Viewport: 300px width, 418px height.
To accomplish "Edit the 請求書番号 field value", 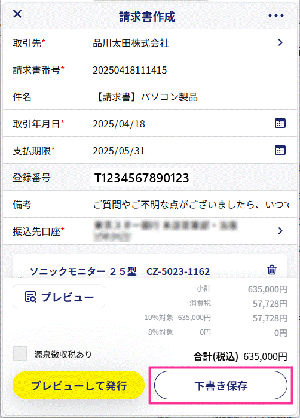I will tap(130, 70).
